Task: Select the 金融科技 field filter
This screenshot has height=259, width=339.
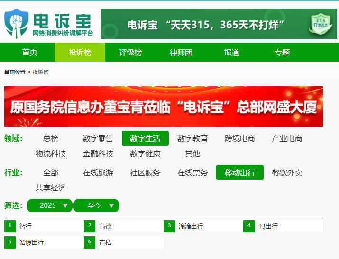Action: (x=98, y=154)
